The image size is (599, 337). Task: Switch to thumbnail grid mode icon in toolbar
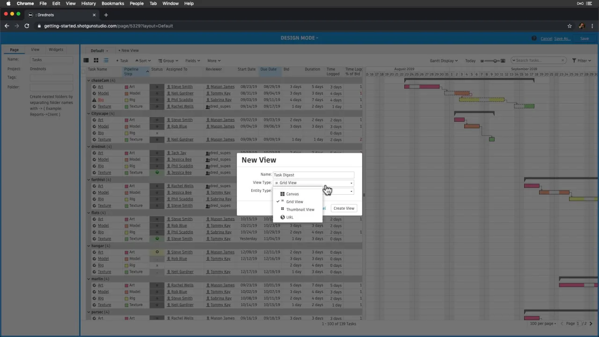pyautogui.click(x=96, y=60)
